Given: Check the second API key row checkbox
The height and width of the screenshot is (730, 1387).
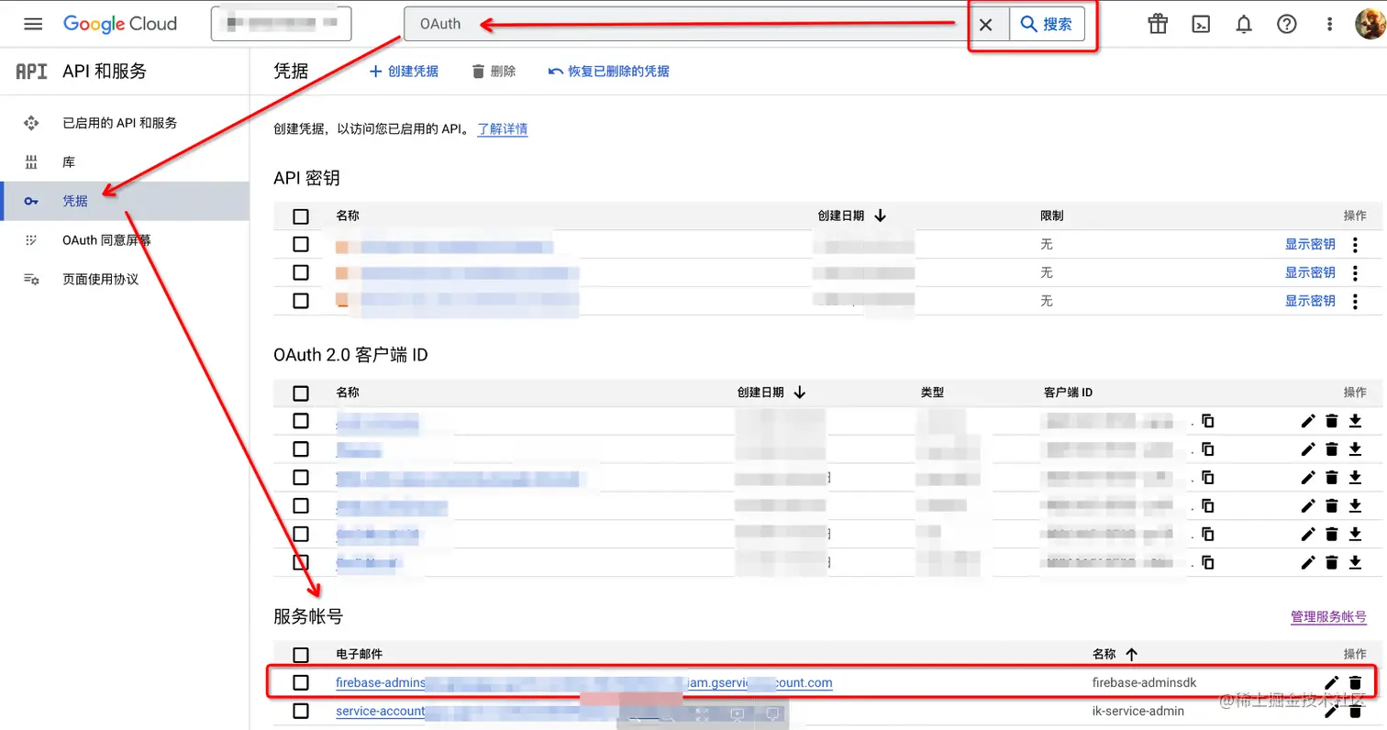Looking at the screenshot, I should tap(301, 272).
